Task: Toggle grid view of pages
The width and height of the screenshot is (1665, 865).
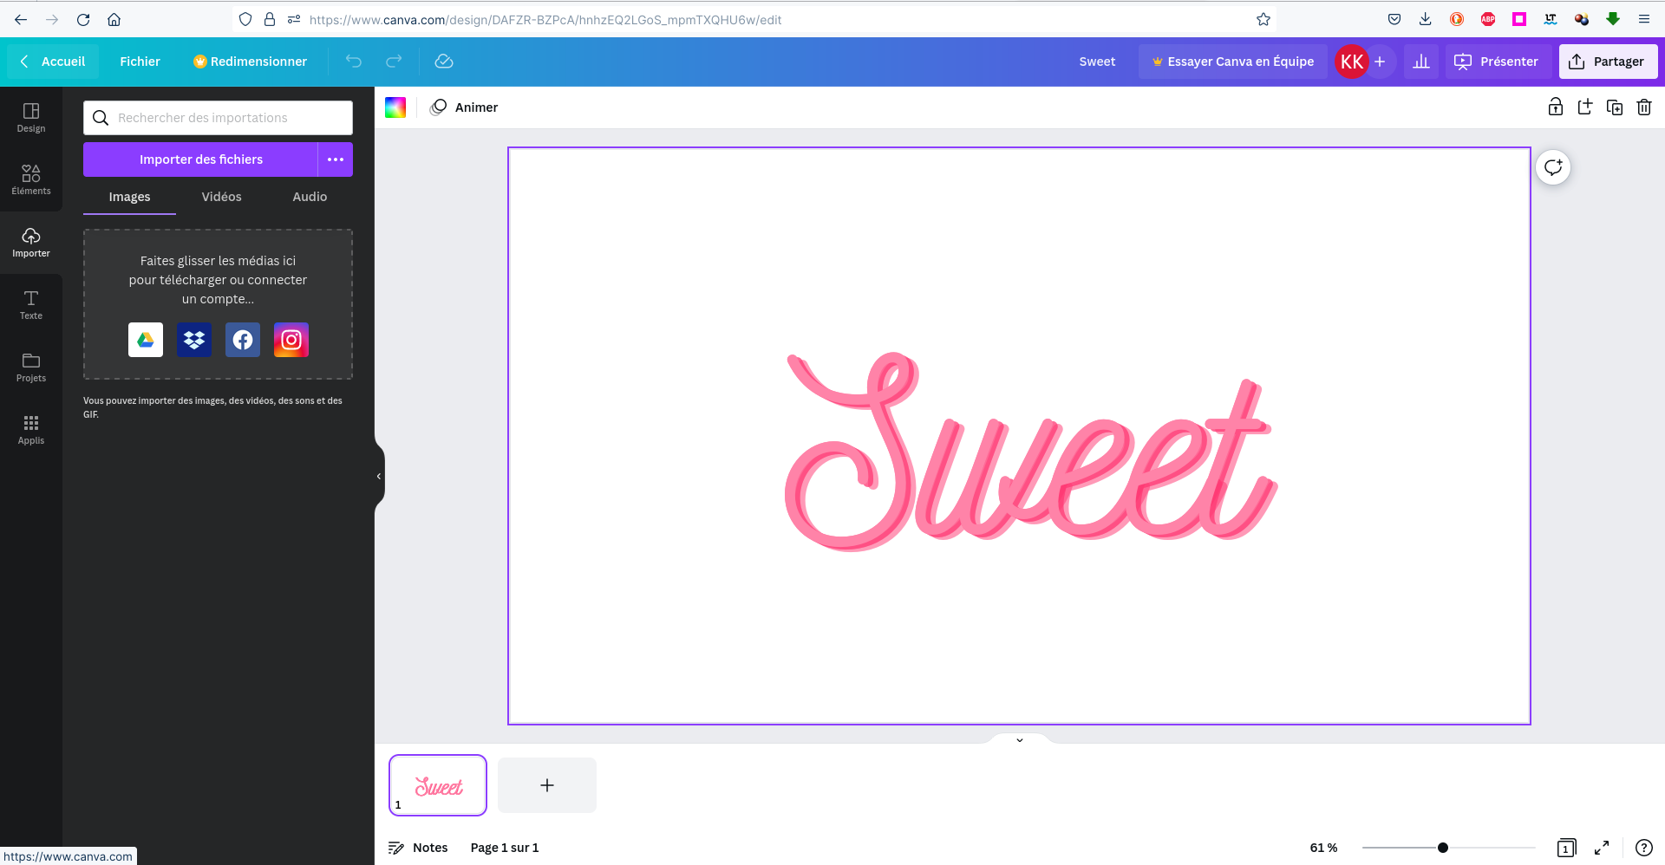Action: 1566,848
